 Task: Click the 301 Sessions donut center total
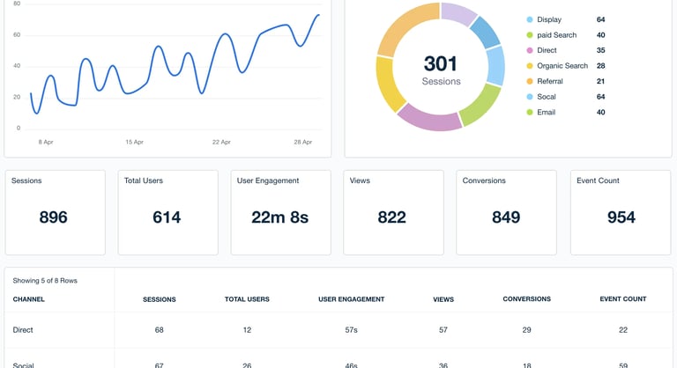click(441, 70)
